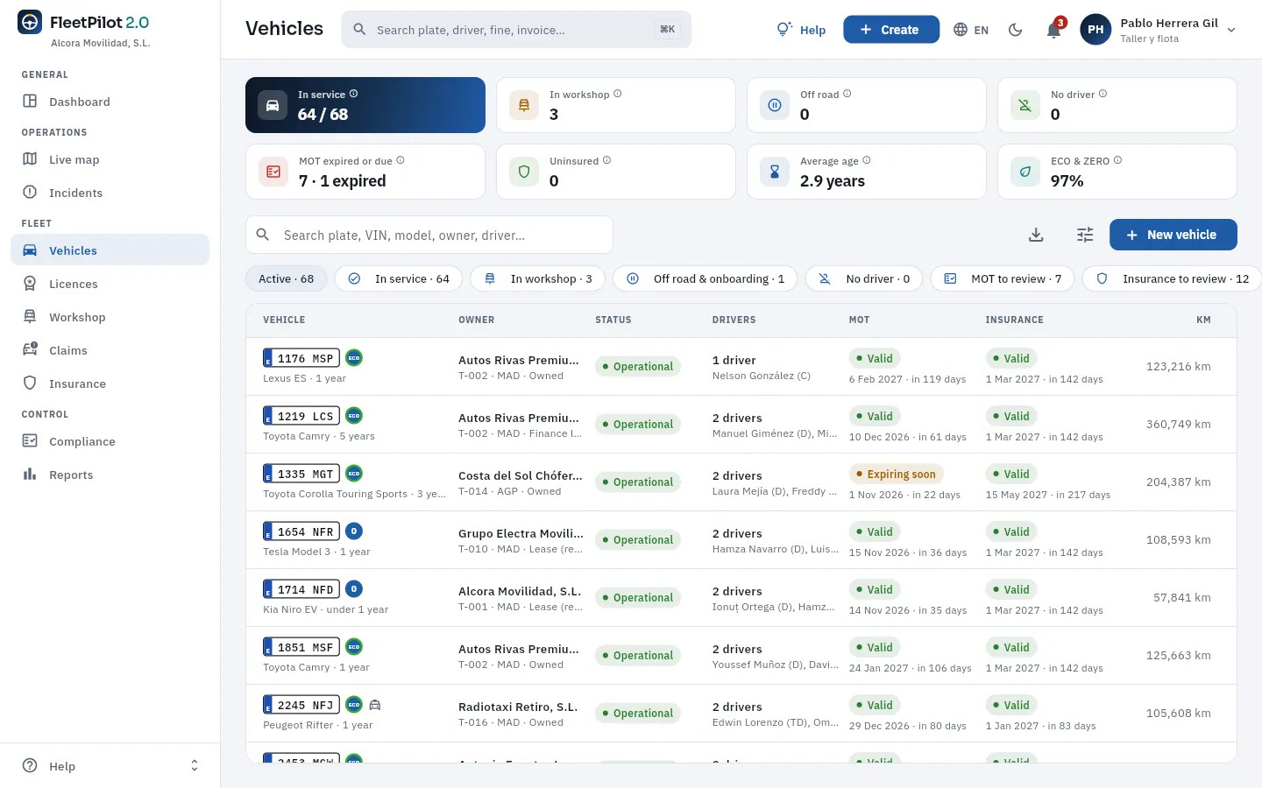This screenshot has height=788, width=1262.
Task: Expand the Help menu at sidebar bottom
Action: pos(110,766)
